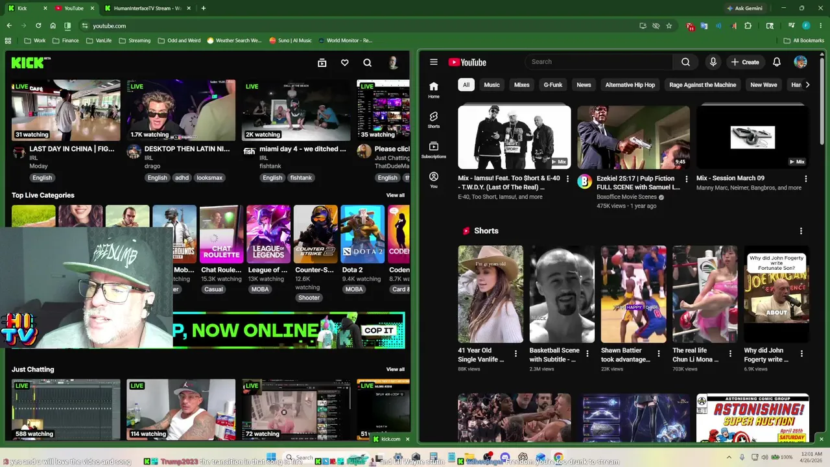Toggle tracking protection eye icon
The image size is (830, 467).
click(x=656, y=26)
